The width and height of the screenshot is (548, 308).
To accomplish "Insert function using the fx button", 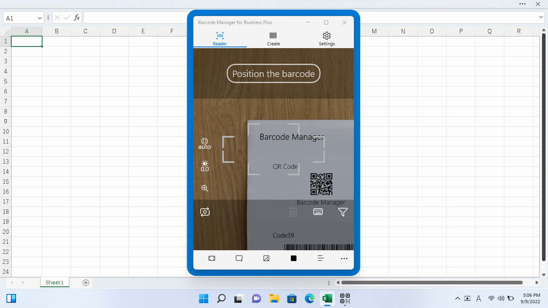I will [75, 18].
